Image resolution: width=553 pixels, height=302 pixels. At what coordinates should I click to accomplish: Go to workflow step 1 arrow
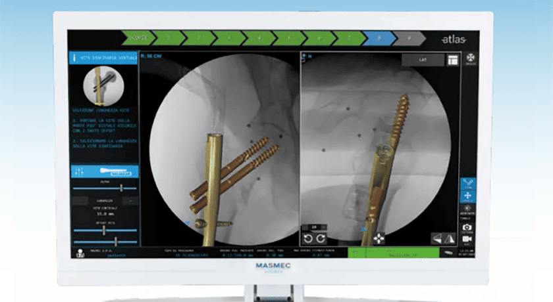click(x=169, y=38)
